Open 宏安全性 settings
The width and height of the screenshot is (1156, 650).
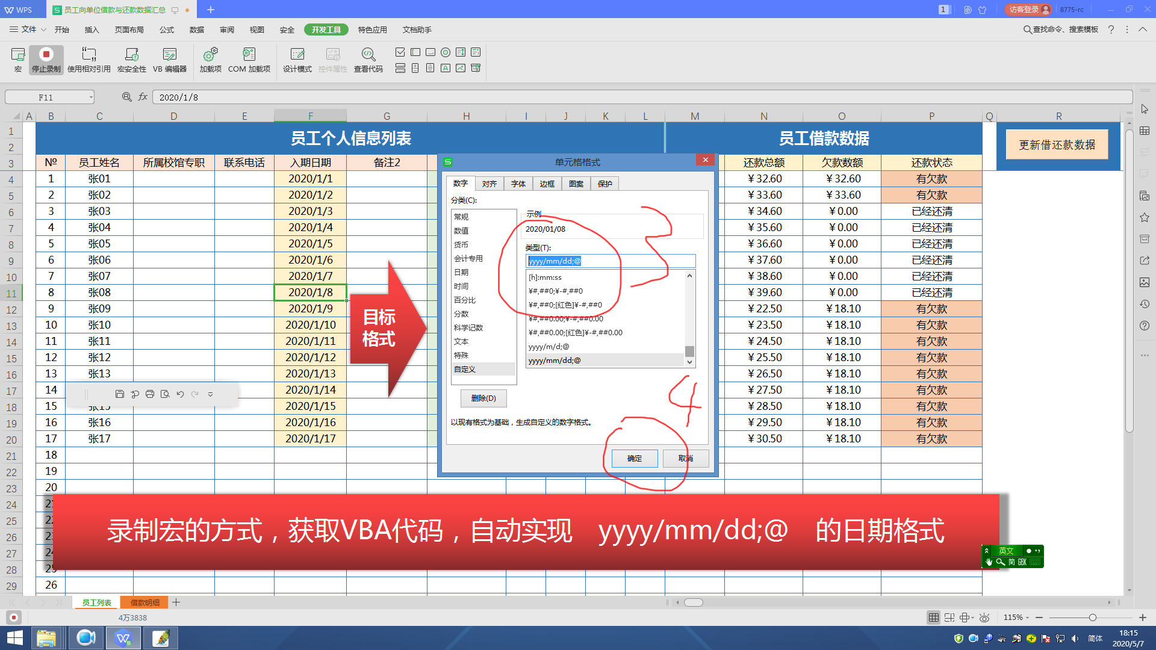coord(132,58)
